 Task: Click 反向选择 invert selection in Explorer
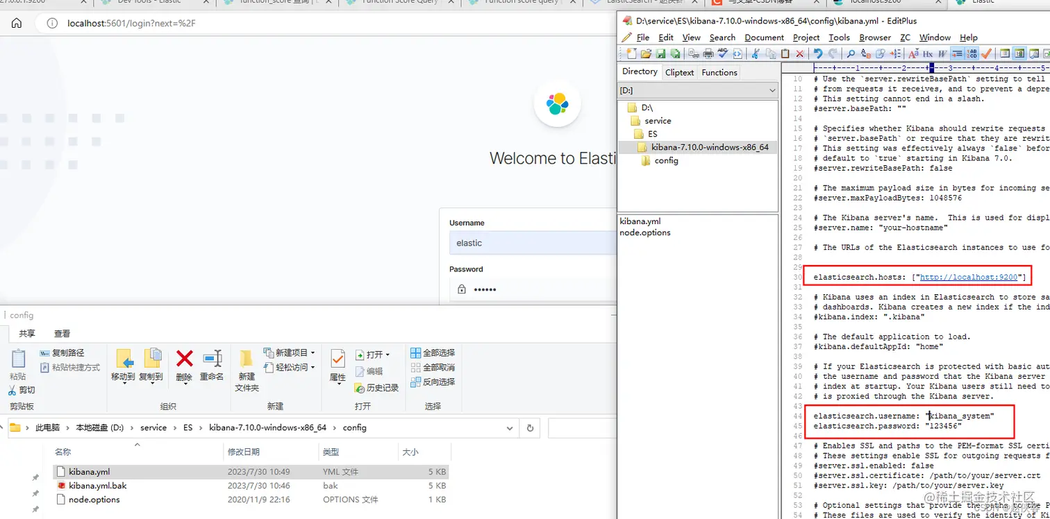(x=433, y=382)
